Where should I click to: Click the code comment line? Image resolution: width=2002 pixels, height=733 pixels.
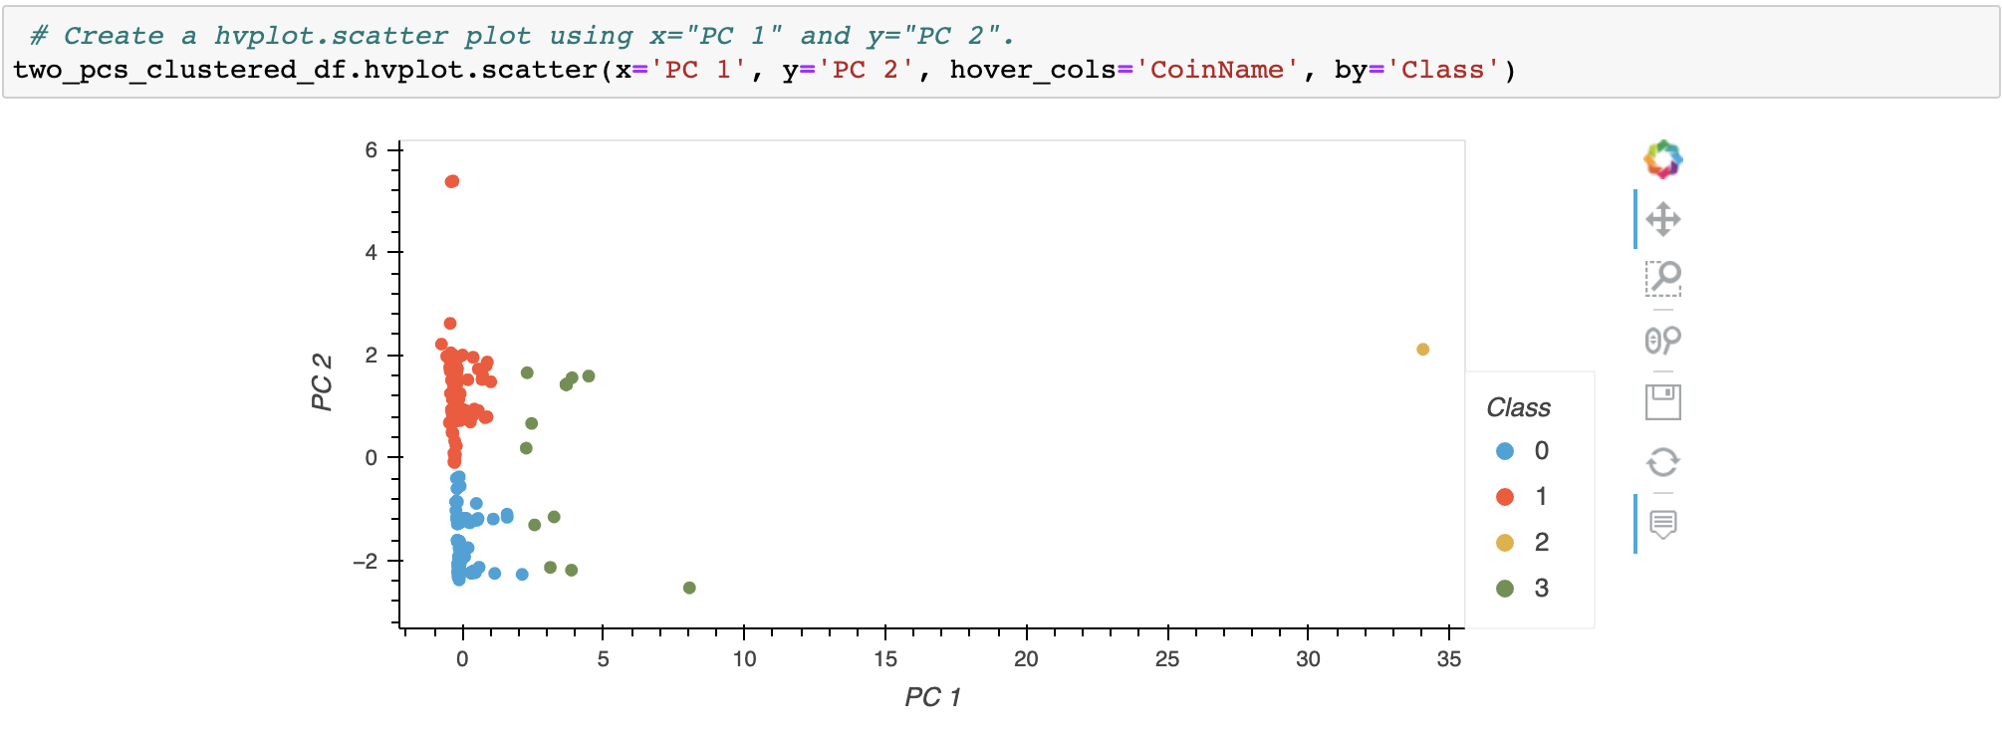(x=523, y=36)
